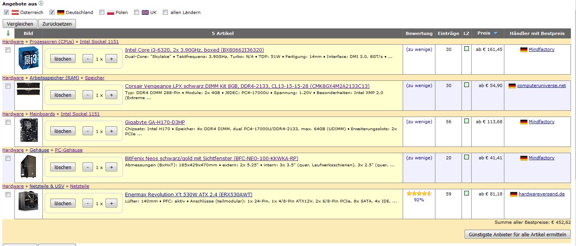Click löschen for Corsair Vengeance
The height and width of the screenshot is (246, 576).
[63, 95]
